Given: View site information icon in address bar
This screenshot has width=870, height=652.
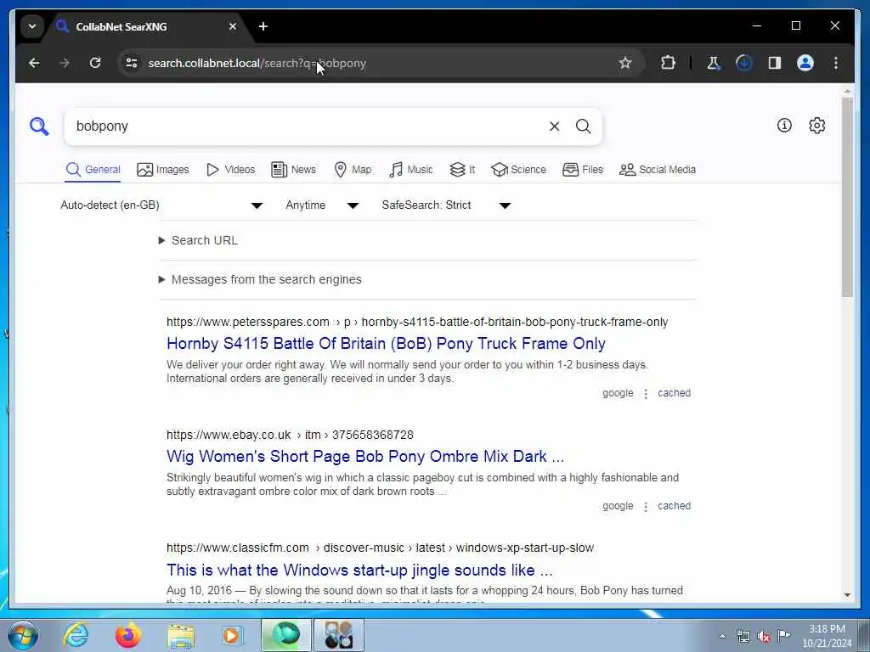Looking at the screenshot, I should [x=132, y=63].
